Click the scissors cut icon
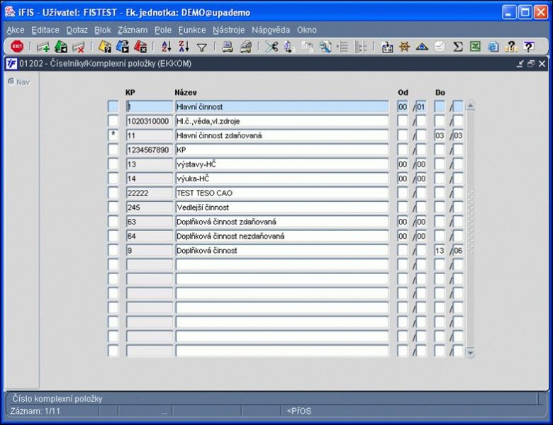The height and width of the screenshot is (425, 553). coord(272,47)
